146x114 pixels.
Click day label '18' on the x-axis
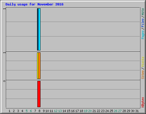pos(81,111)
